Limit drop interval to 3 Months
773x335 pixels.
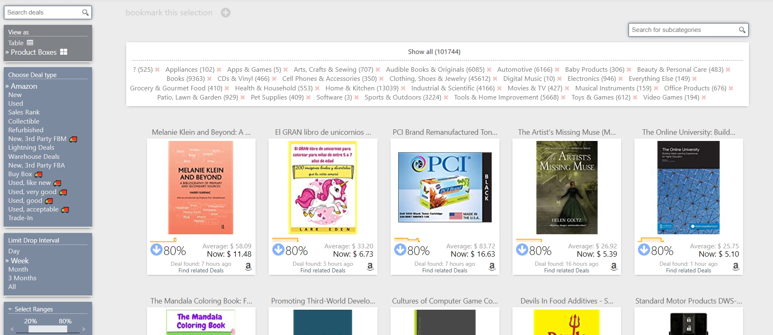pos(22,278)
